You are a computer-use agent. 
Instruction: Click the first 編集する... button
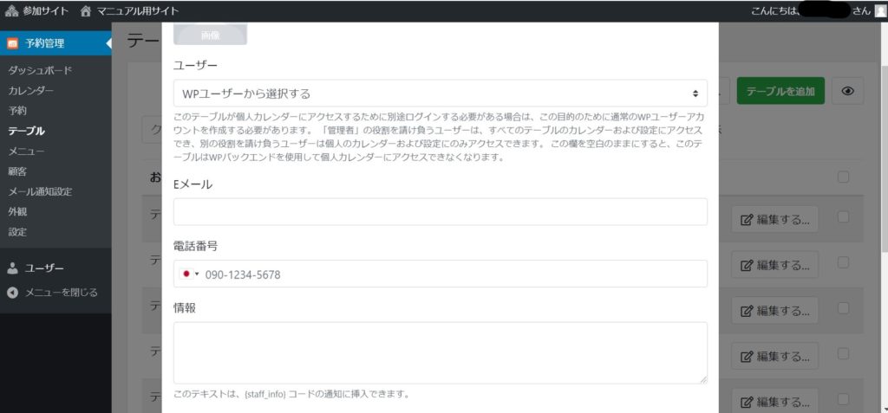tap(774, 219)
